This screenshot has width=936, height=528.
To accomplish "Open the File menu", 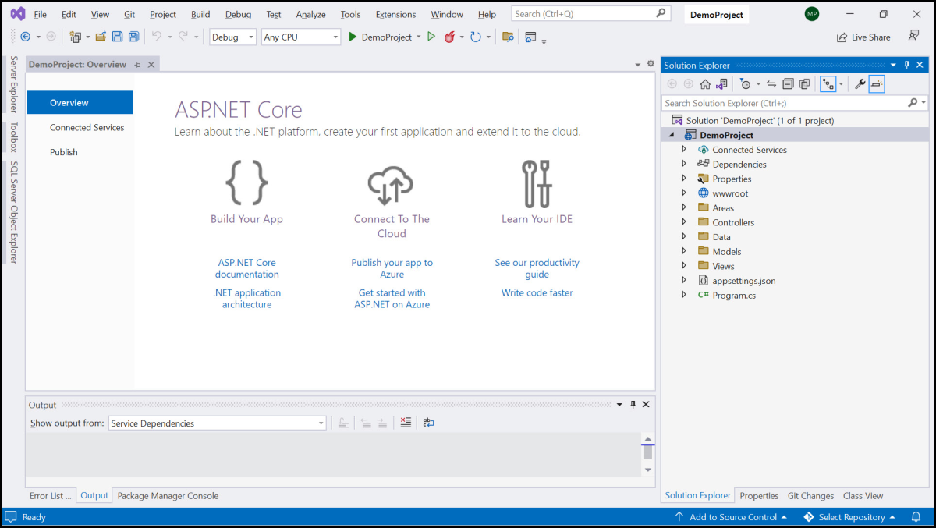I will (x=40, y=14).
